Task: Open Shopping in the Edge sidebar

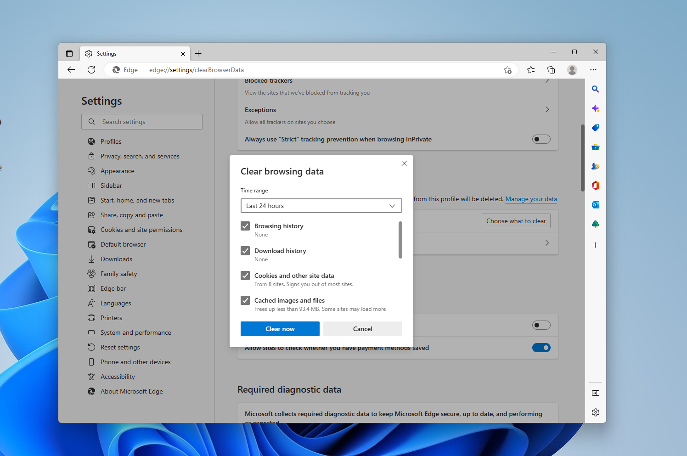Action: tap(595, 128)
